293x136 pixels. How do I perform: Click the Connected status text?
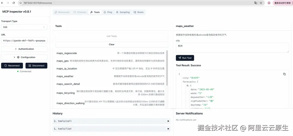pyautogui.click(x=26, y=71)
